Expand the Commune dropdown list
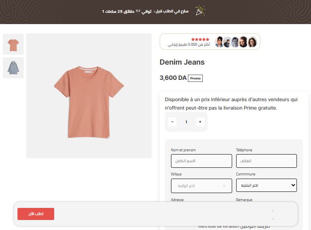This screenshot has width=311, height=230. pyautogui.click(x=266, y=185)
